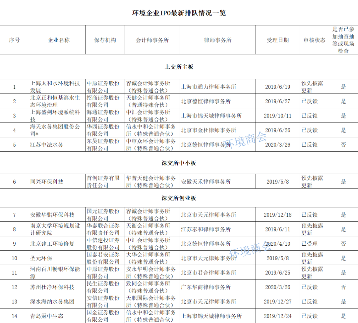Click the date 2019/10/11

(x=278, y=116)
